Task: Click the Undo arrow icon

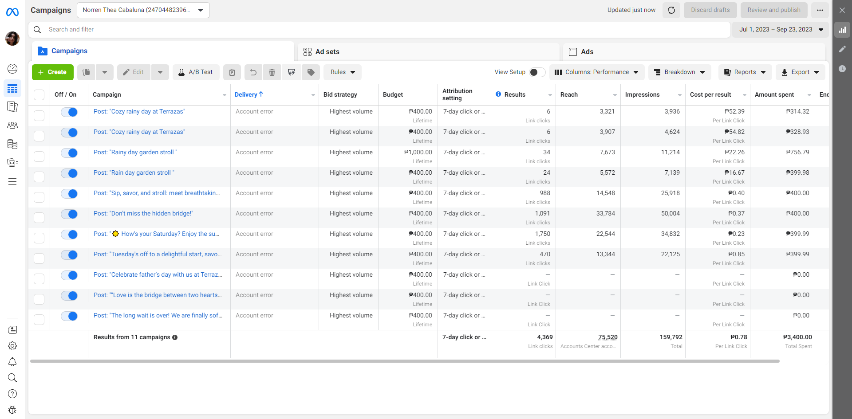Action: coord(253,72)
